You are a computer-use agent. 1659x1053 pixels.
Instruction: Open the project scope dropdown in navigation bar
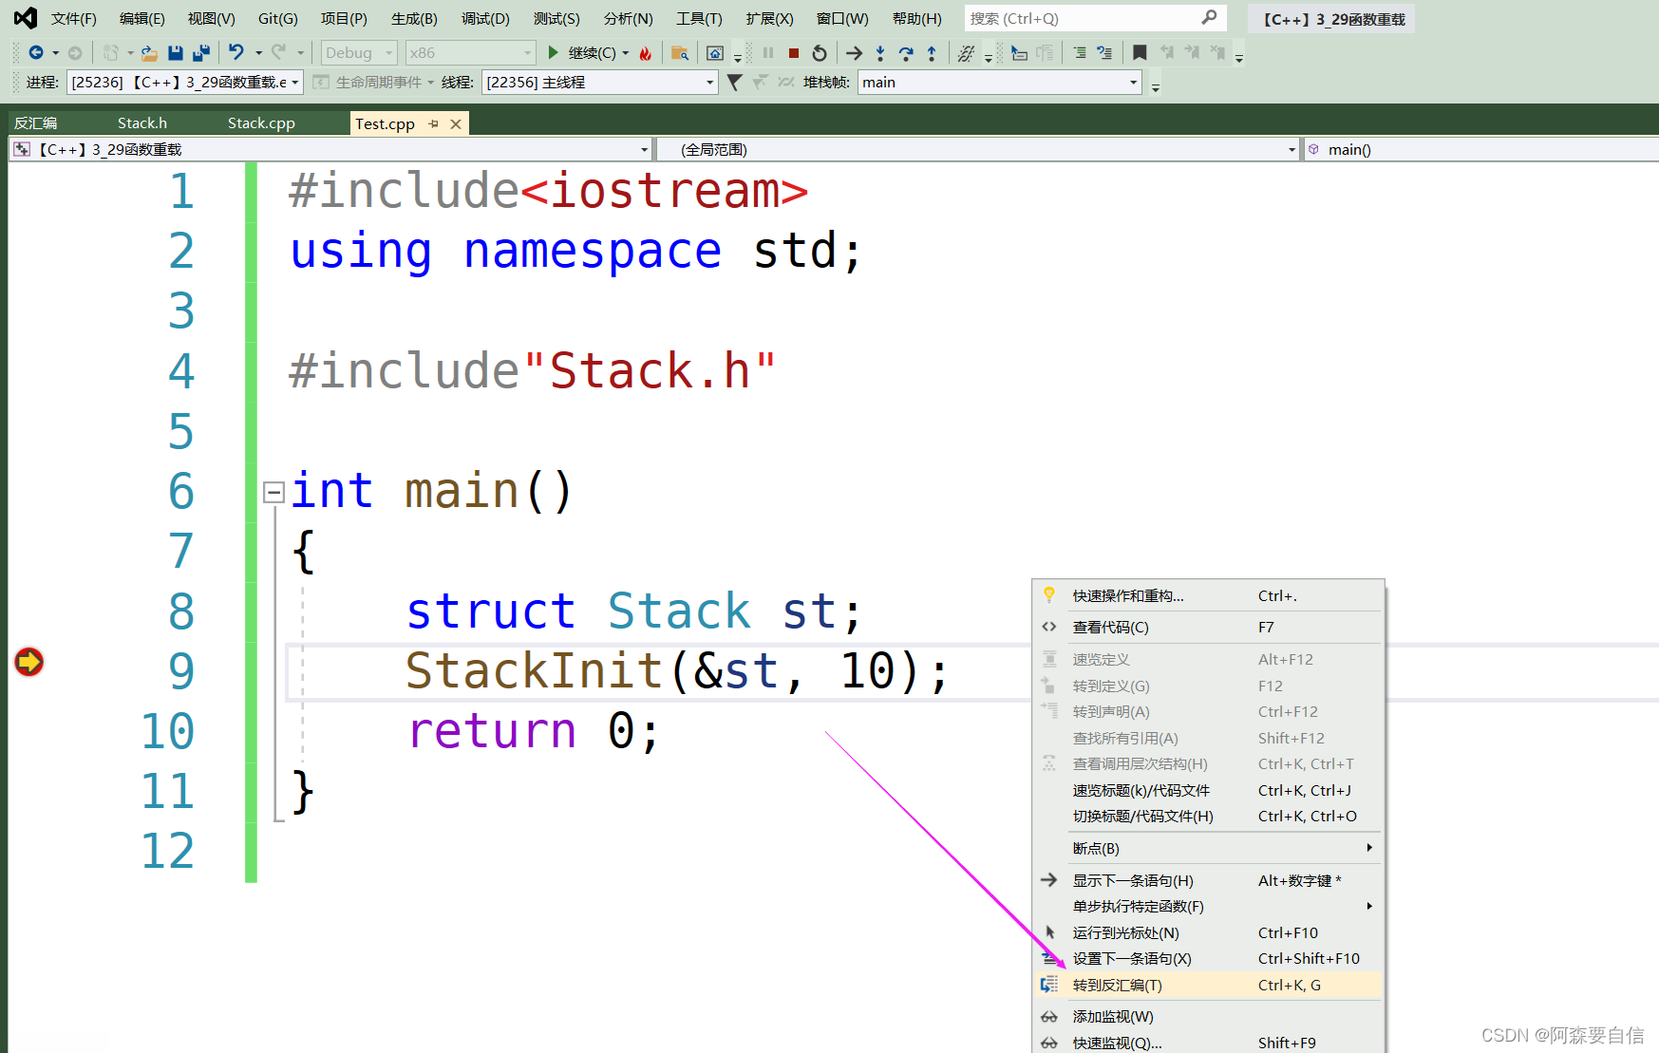(x=330, y=149)
